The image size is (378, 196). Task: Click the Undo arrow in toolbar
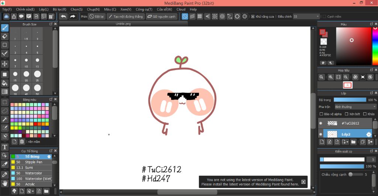point(63,16)
